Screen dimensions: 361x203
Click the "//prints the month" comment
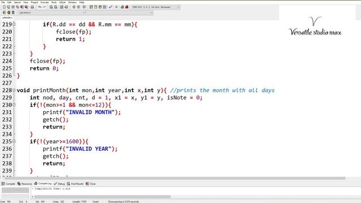pyautogui.click(x=222, y=90)
